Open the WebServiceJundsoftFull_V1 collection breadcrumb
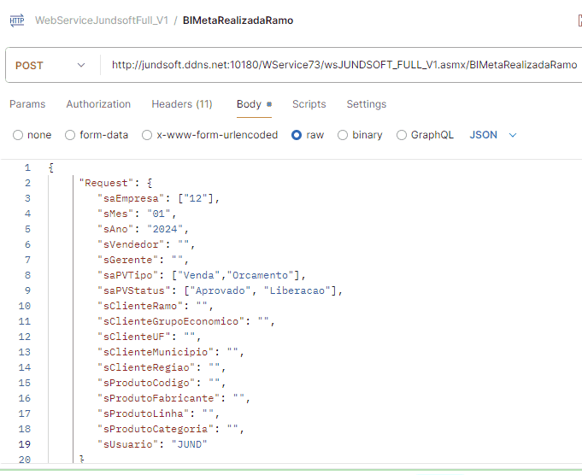 (101, 21)
